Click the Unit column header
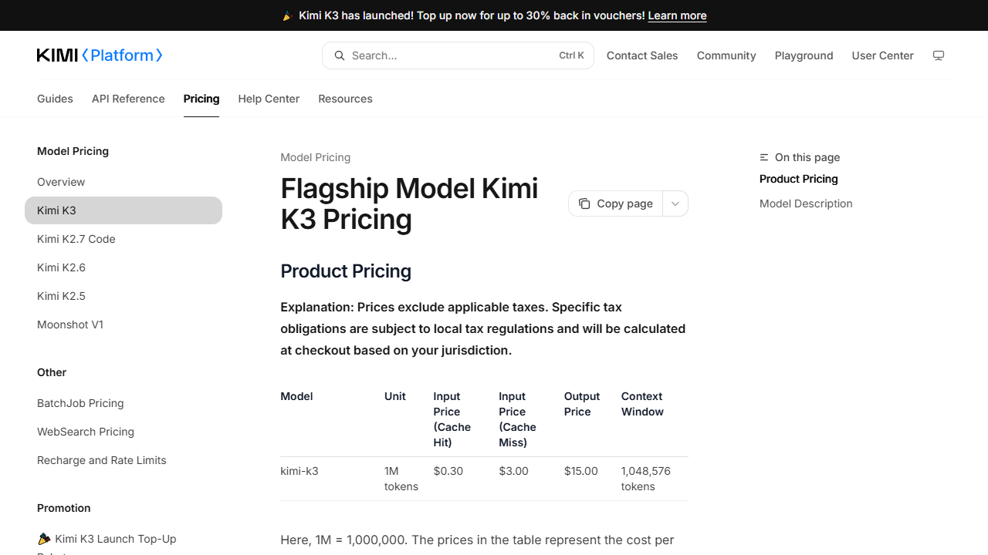 395,396
